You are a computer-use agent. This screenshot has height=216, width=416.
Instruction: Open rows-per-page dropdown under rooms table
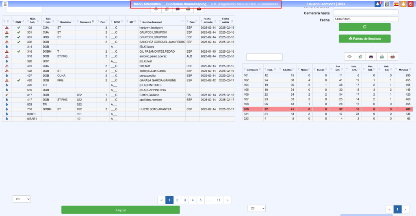21,199
